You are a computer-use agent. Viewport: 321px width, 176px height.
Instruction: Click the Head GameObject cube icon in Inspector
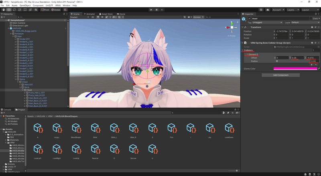[244, 19]
